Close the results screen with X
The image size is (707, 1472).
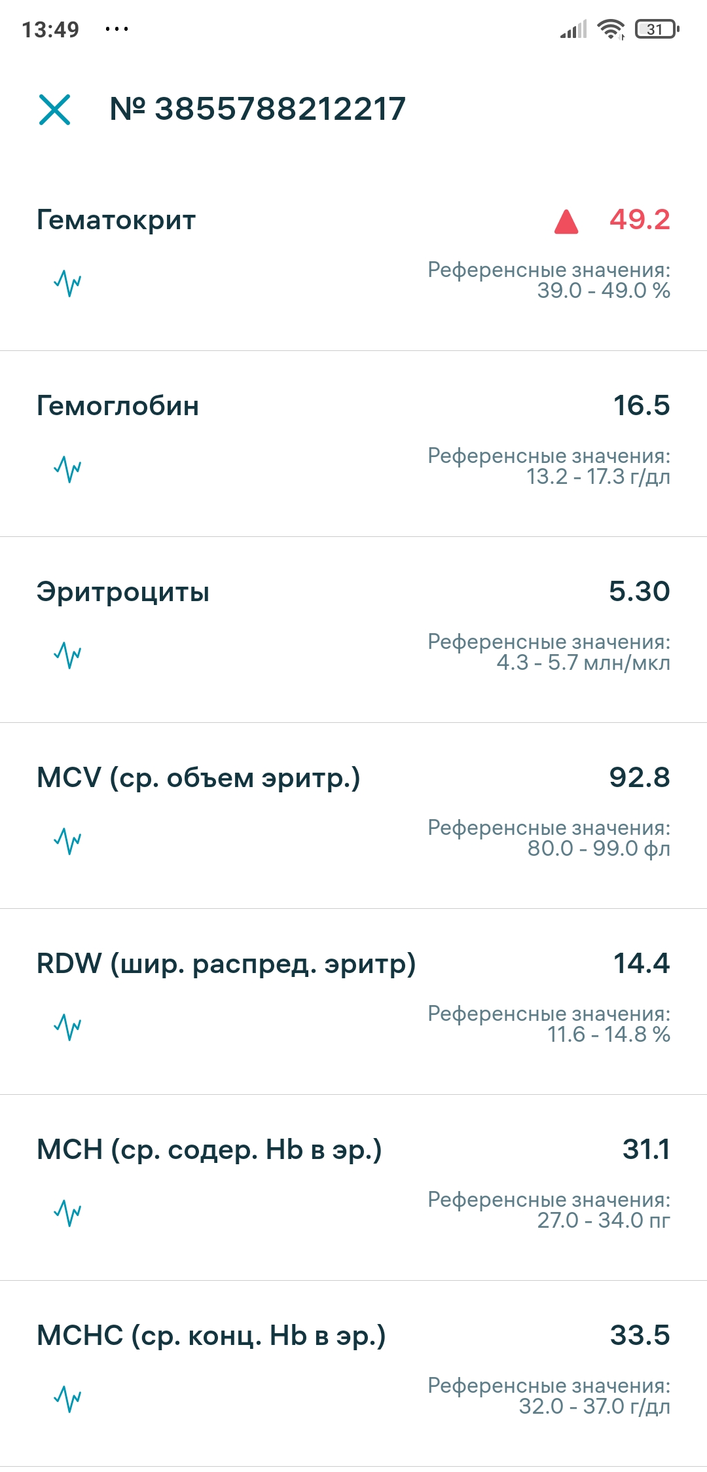pyautogui.click(x=54, y=109)
